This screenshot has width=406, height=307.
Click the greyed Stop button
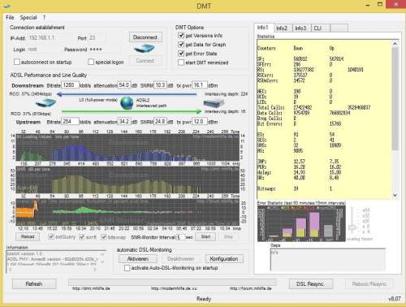pos(228,236)
